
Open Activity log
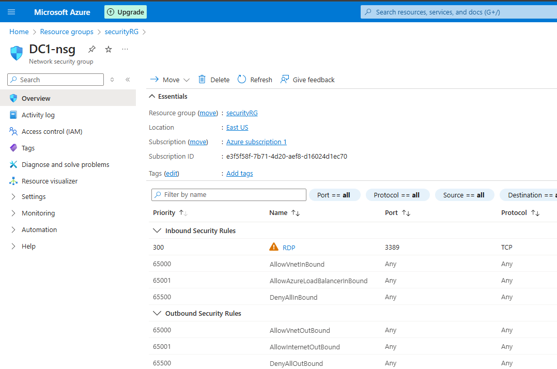coord(38,115)
